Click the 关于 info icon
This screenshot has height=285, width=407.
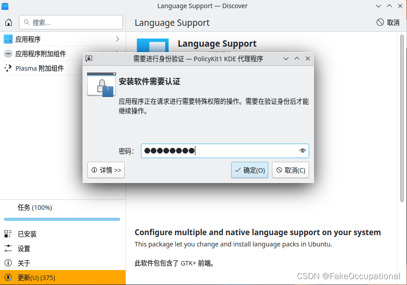tap(8, 263)
